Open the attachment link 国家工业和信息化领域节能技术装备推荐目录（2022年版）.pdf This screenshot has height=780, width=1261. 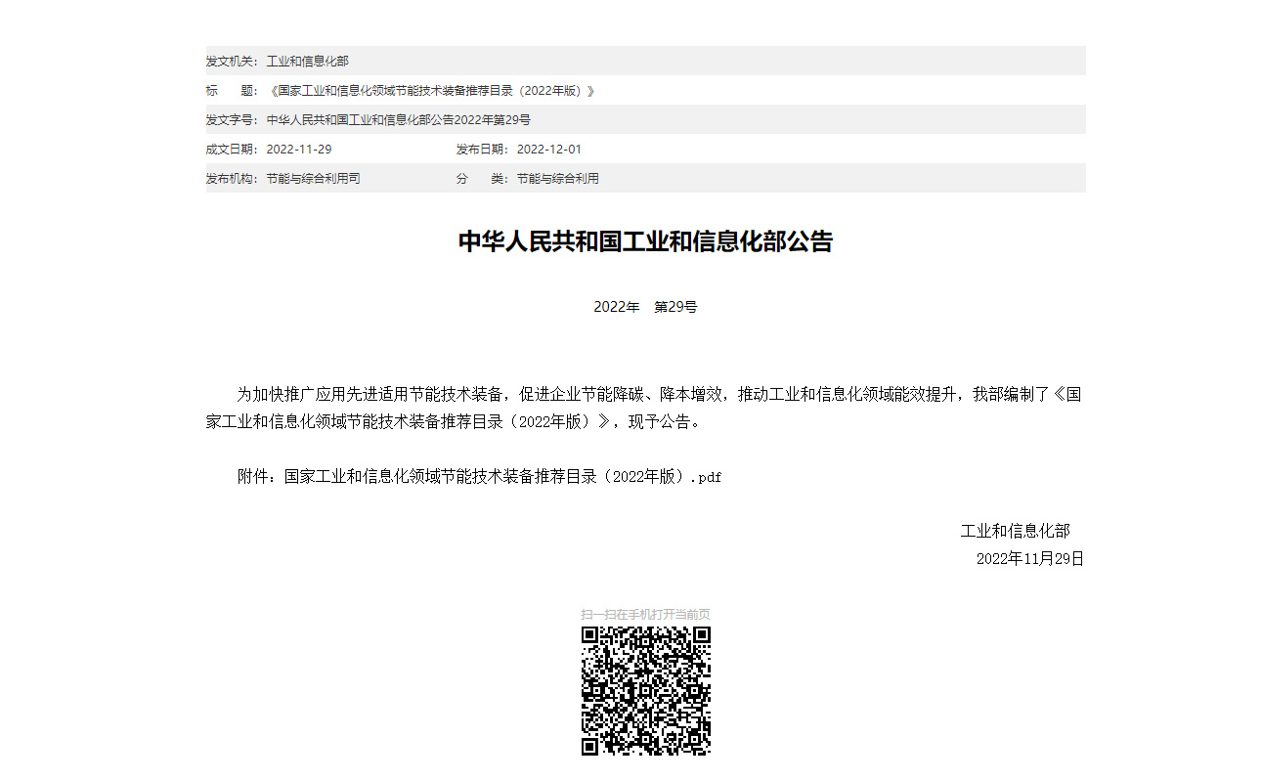click(x=503, y=477)
